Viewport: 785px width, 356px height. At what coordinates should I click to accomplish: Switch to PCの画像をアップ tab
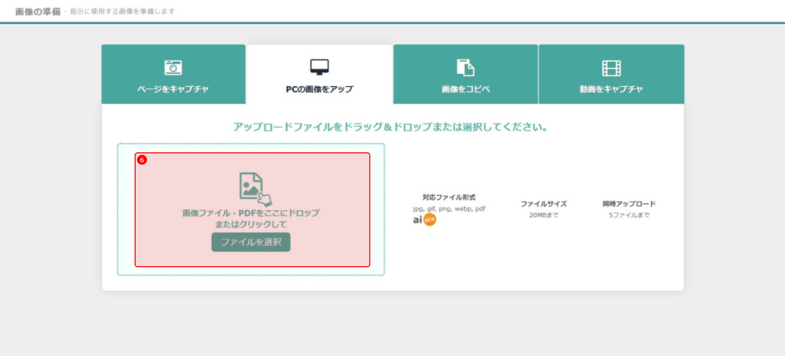click(x=320, y=74)
